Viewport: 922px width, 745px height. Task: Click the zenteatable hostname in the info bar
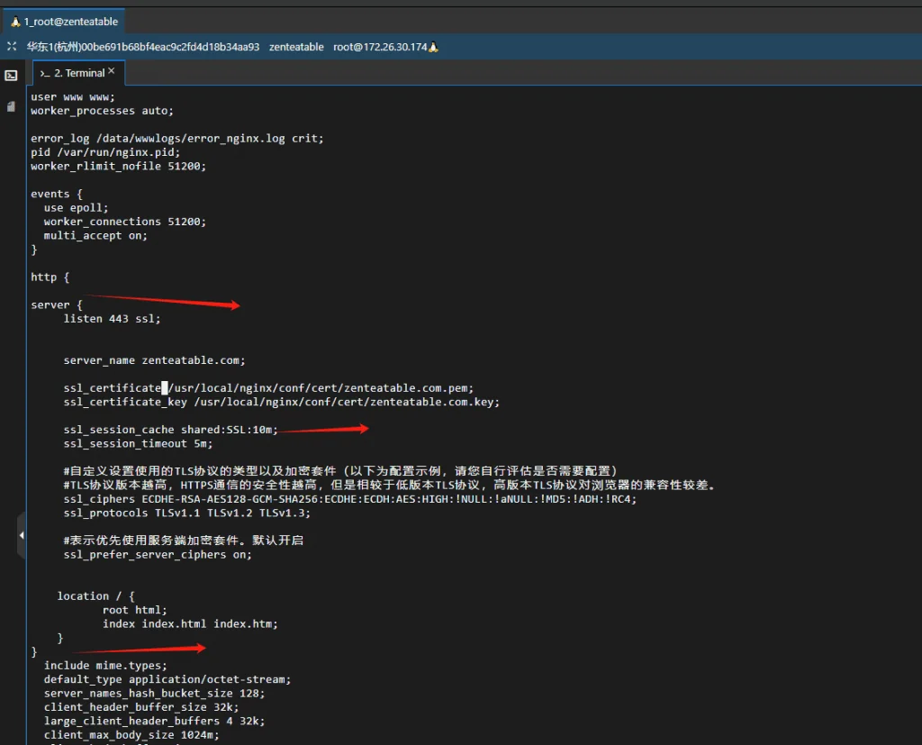coord(296,47)
